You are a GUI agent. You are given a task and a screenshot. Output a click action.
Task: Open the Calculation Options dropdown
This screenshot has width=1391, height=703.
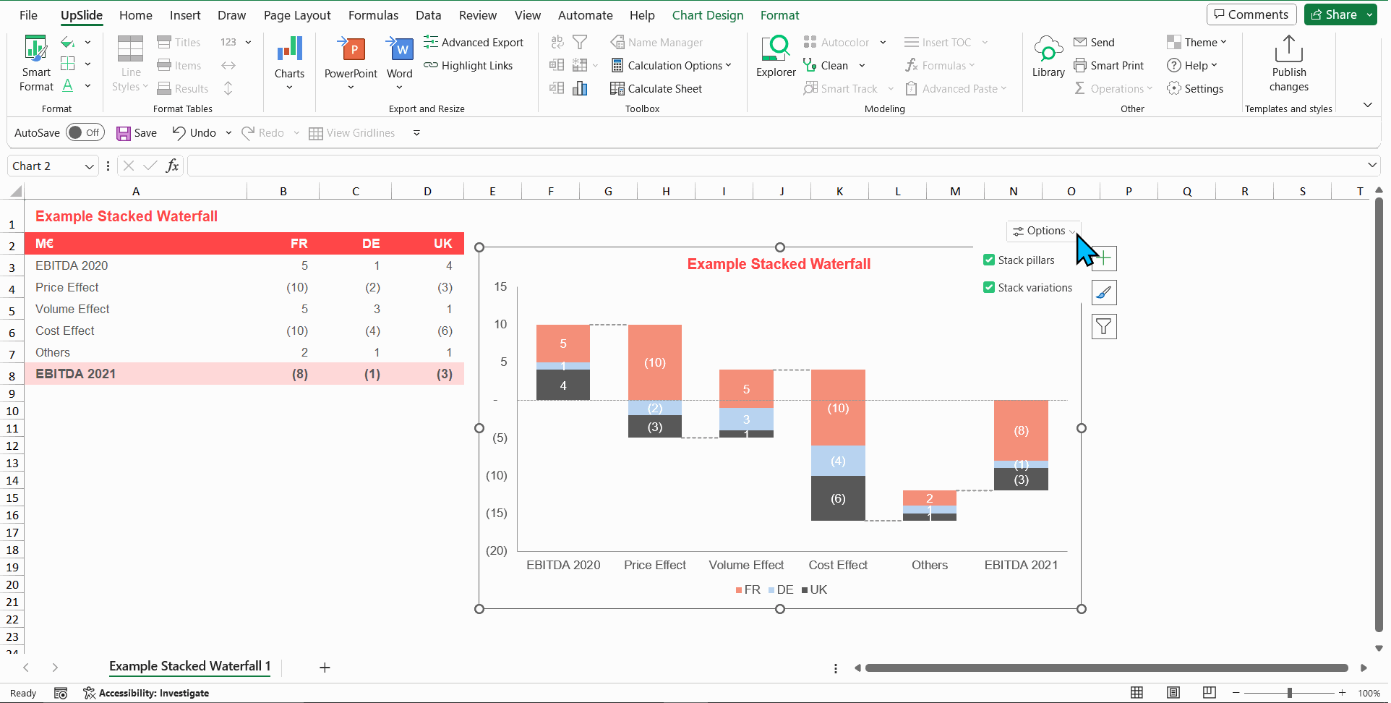[672, 66]
